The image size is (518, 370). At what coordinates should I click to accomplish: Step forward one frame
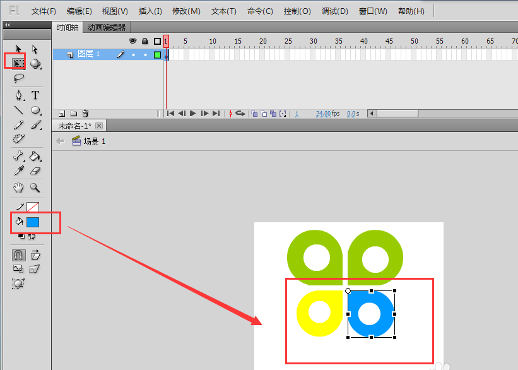(x=205, y=114)
